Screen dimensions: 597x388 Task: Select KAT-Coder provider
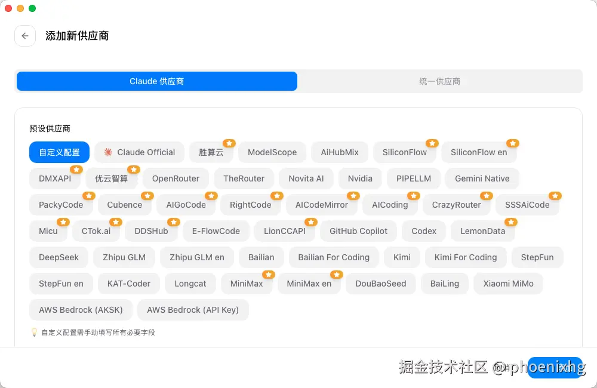129,284
